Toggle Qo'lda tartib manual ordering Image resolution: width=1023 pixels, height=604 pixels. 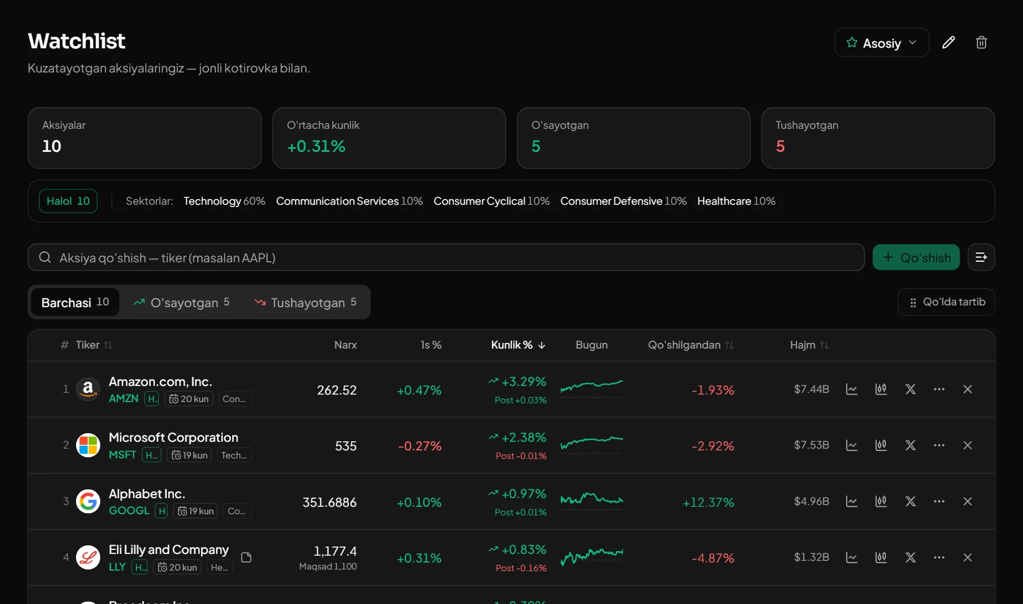[x=946, y=302]
